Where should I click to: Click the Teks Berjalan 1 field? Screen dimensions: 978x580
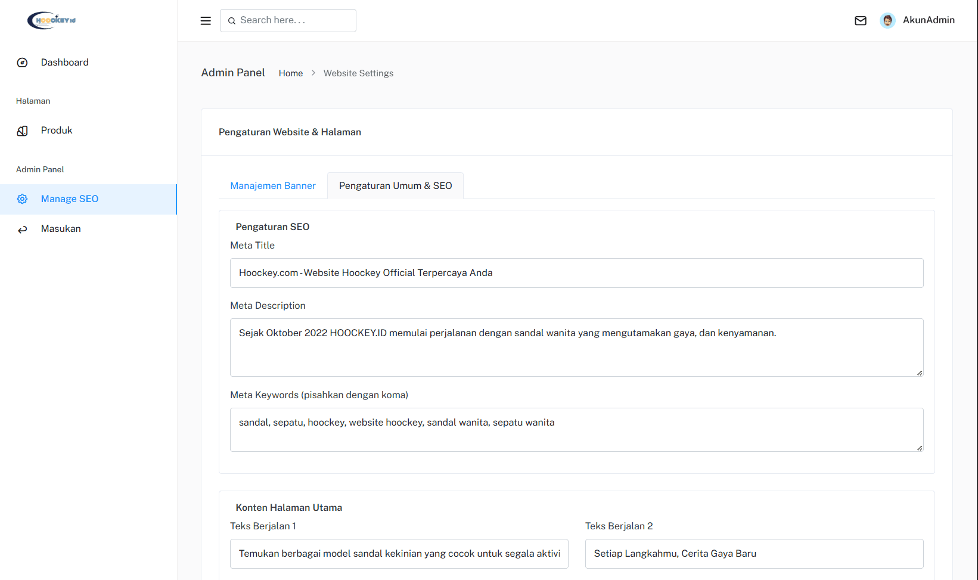pos(399,554)
